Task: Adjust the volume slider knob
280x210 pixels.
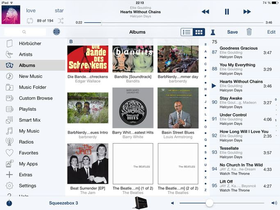Action: point(209,203)
